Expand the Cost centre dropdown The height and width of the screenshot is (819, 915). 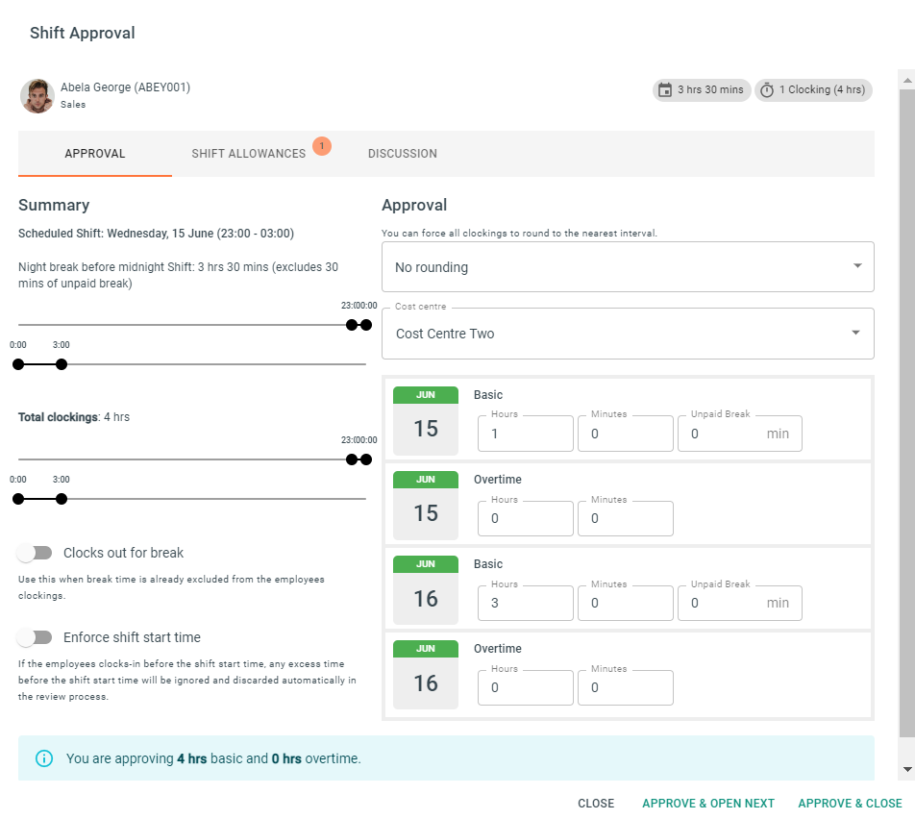coord(628,334)
